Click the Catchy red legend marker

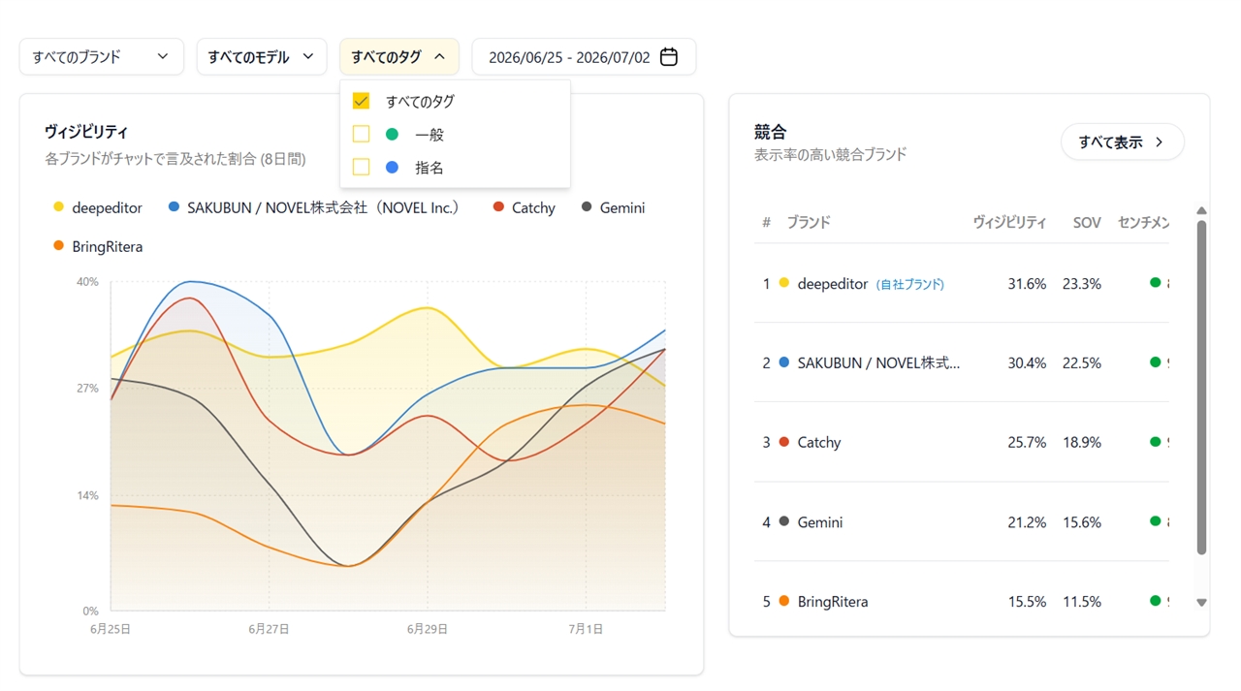498,207
